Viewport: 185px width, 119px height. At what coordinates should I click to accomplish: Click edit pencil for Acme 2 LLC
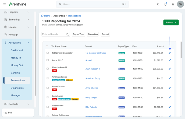[170, 60]
